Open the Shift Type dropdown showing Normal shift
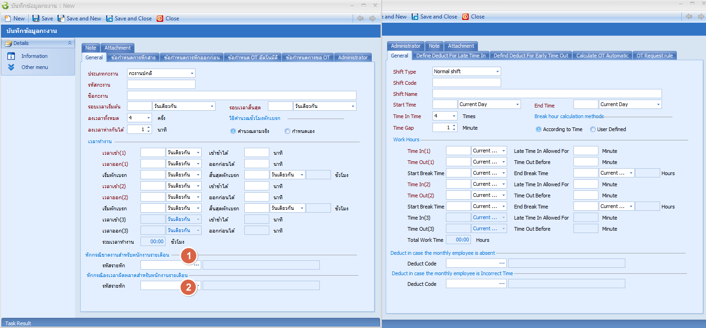 pyautogui.click(x=497, y=72)
